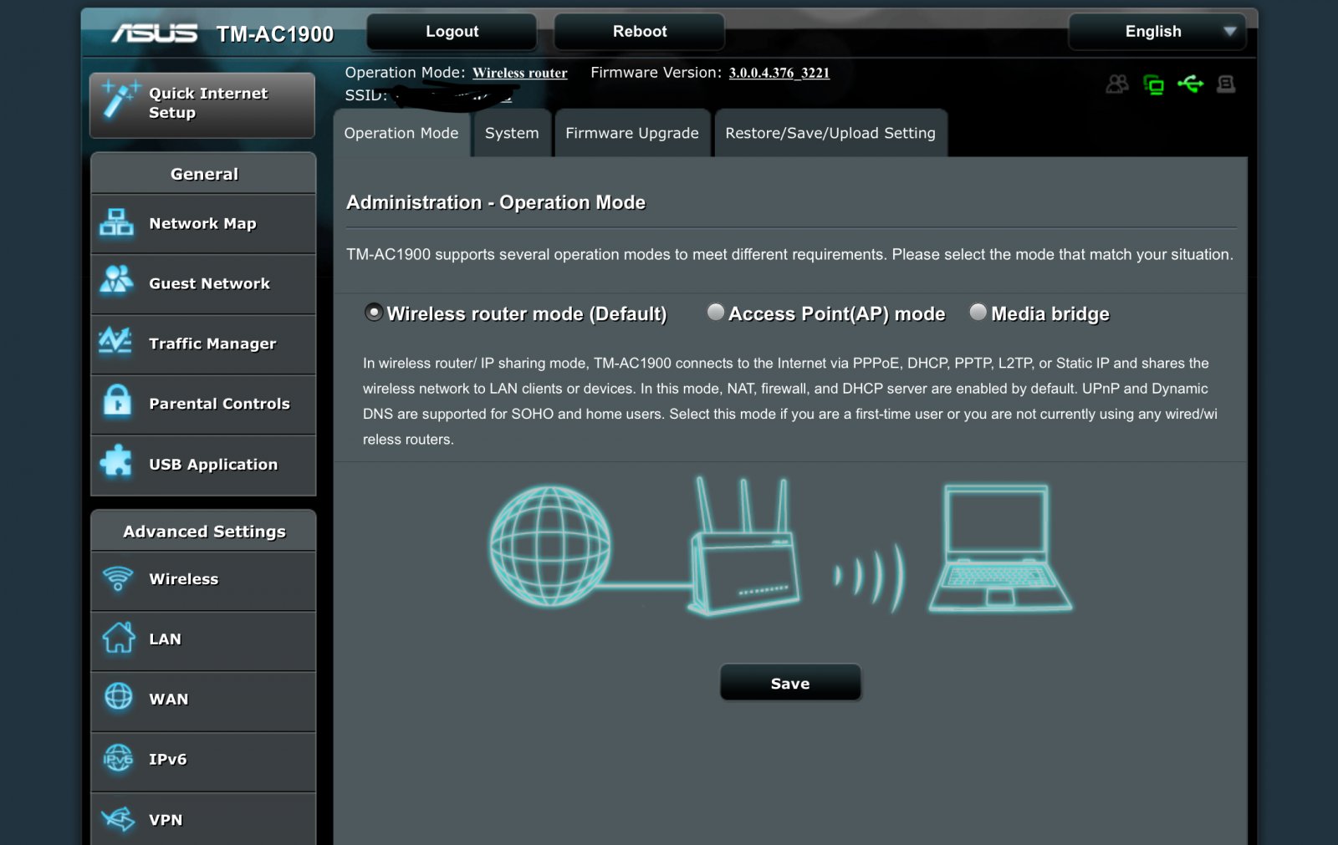Click the WAN globe icon

pyautogui.click(x=118, y=697)
